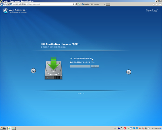Viewport: 162px width, 130px height.
Task: Click the Internet Explorer back button
Action: (2, 4)
